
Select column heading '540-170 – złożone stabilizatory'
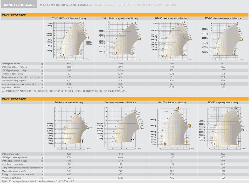171,102
